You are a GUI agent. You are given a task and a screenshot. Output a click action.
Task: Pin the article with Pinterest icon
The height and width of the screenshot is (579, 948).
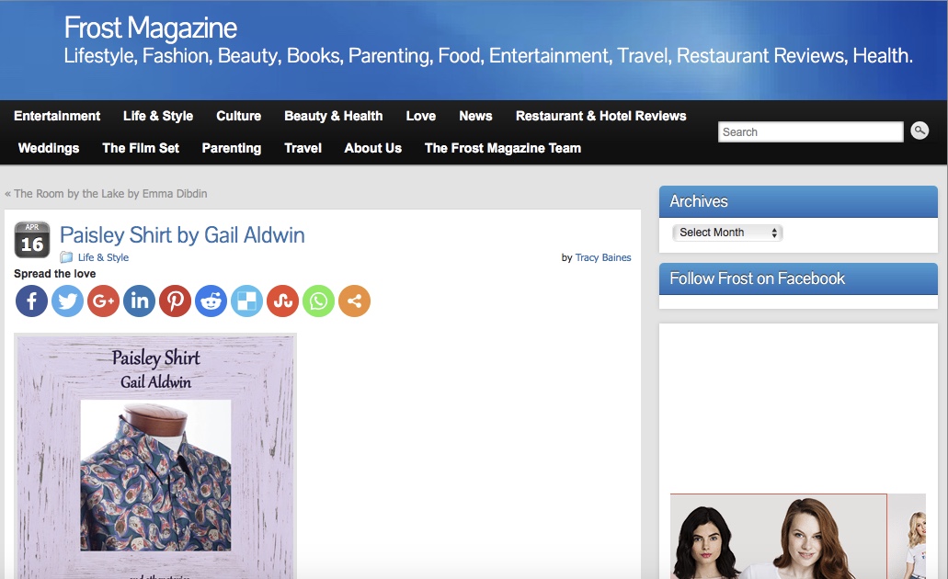pos(175,301)
